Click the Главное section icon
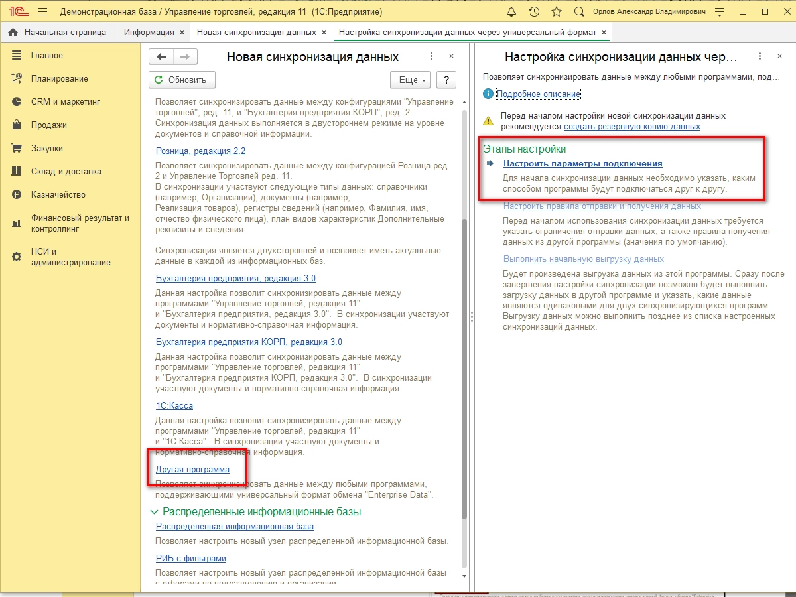This screenshot has height=597, width=796. (17, 56)
